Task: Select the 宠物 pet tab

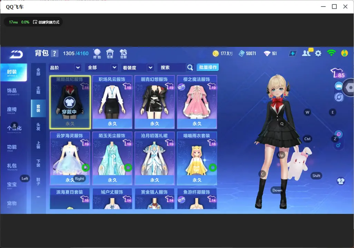Action: pyautogui.click(x=13, y=204)
